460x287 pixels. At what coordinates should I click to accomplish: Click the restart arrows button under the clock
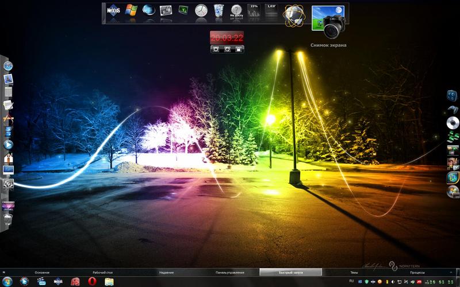[227, 49]
